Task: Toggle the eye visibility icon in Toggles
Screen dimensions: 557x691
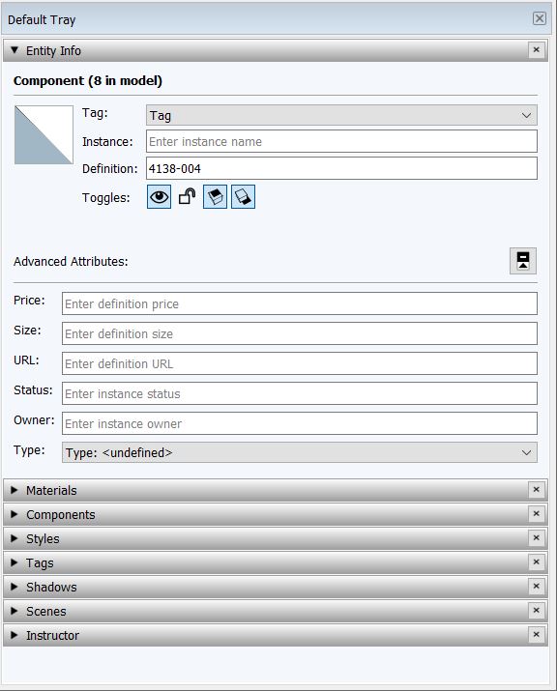Action: click(159, 196)
